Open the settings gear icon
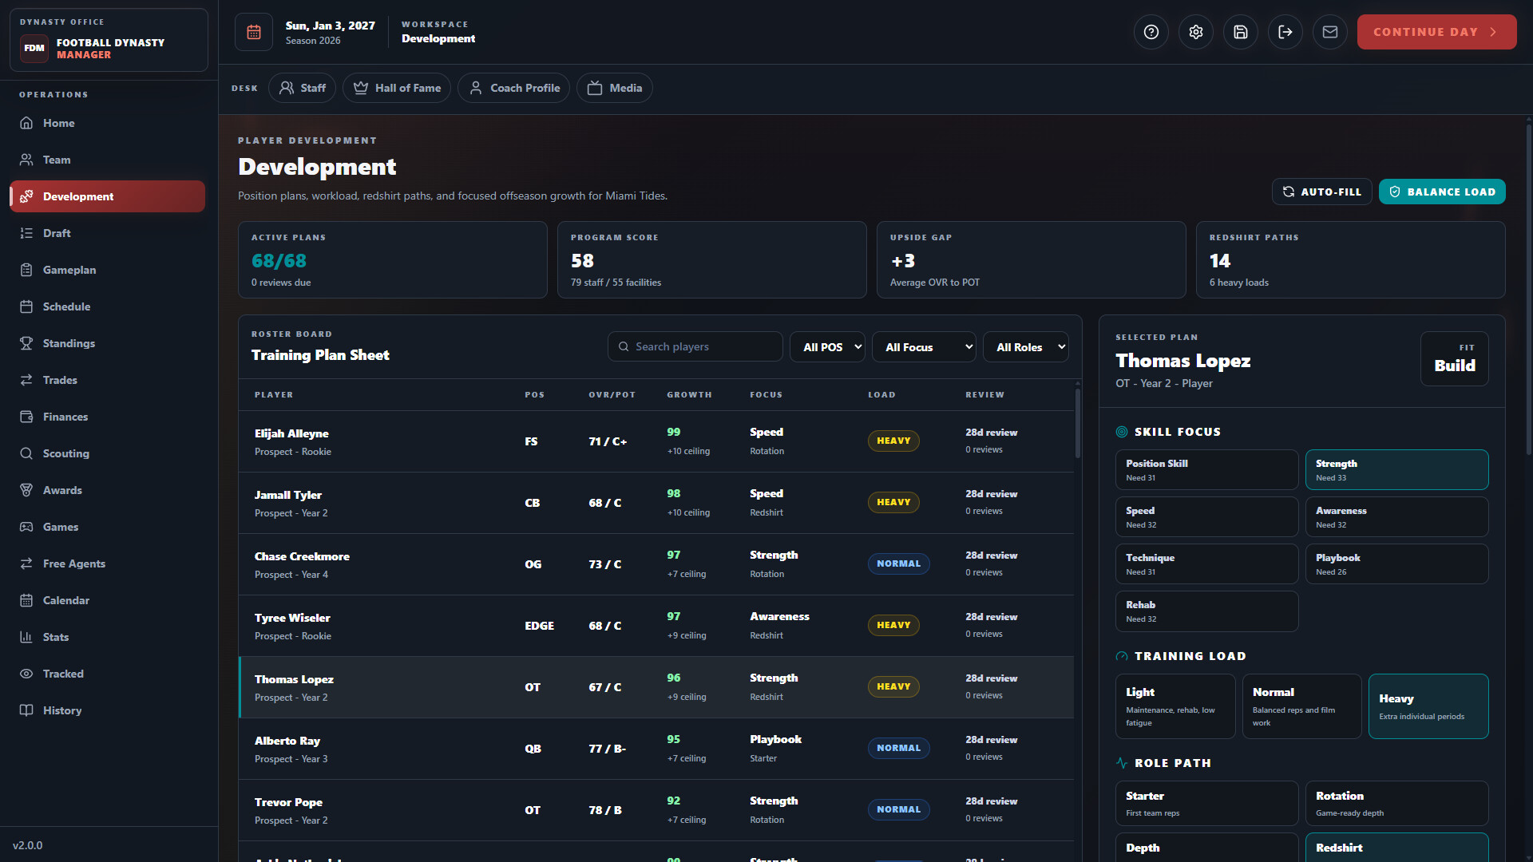Screen dimensions: 1533x862 [1196, 32]
